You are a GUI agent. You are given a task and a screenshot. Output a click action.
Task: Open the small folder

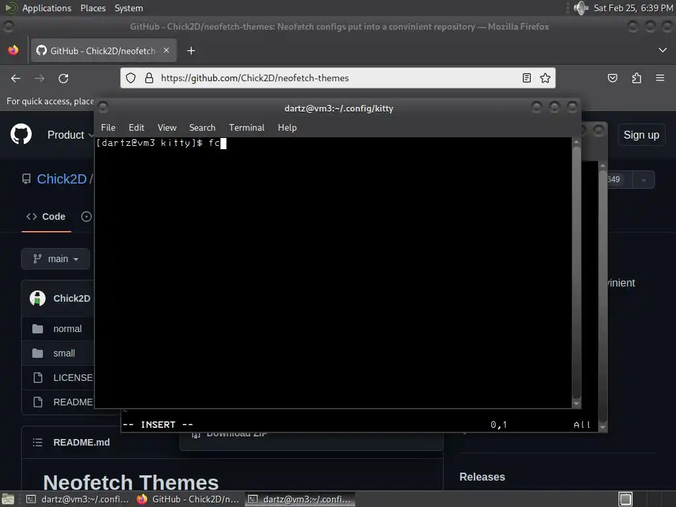[x=64, y=353]
